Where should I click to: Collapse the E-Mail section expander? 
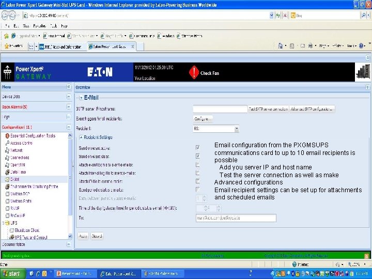81,98
